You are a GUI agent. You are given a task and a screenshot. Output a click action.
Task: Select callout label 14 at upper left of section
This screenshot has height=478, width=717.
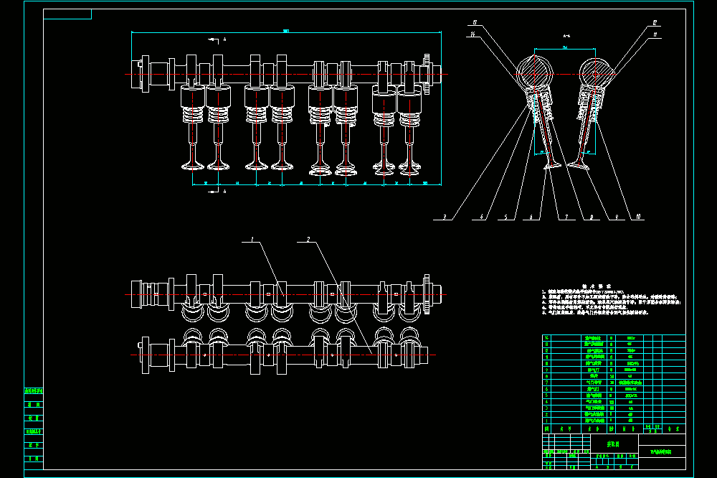[473, 34]
